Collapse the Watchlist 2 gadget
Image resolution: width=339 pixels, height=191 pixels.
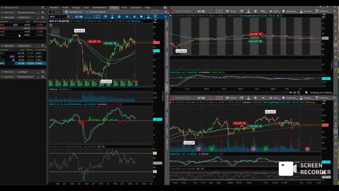tap(2, 46)
